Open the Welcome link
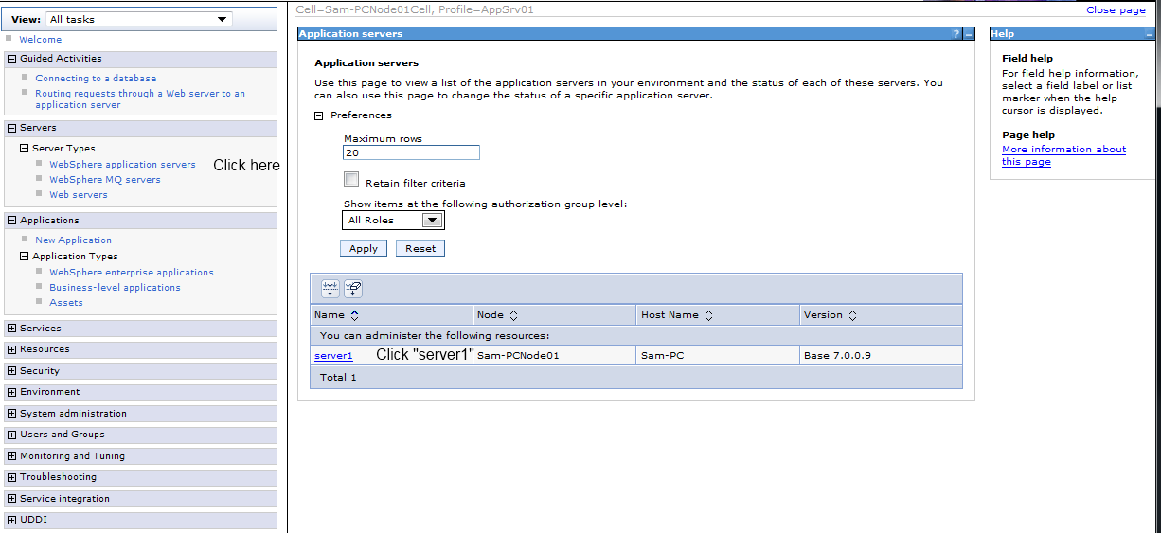 coord(40,40)
